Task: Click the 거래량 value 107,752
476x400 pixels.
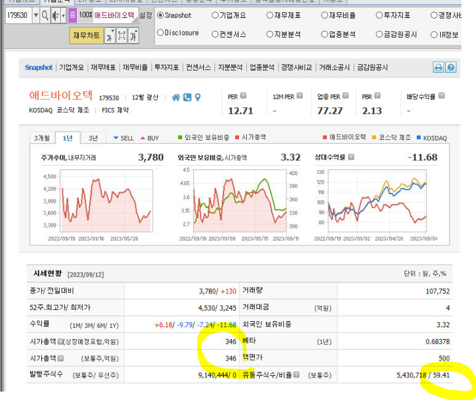Action: (437, 291)
